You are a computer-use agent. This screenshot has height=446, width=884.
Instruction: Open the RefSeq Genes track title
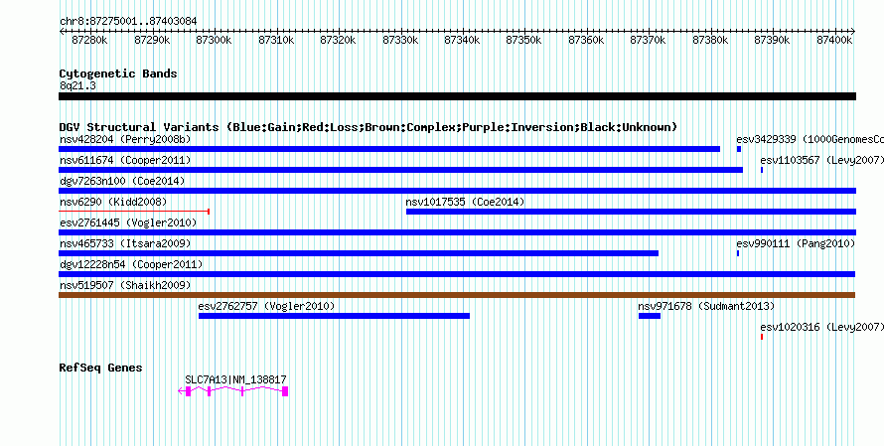pos(100,369)
